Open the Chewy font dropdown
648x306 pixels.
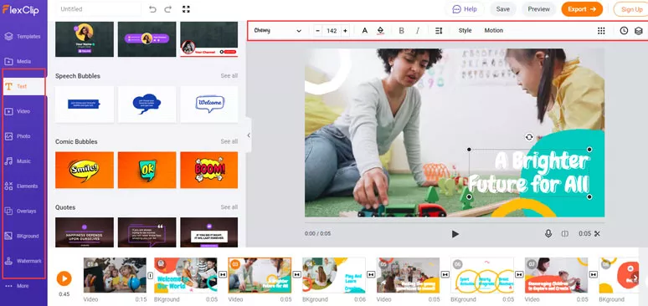(277, 31)
